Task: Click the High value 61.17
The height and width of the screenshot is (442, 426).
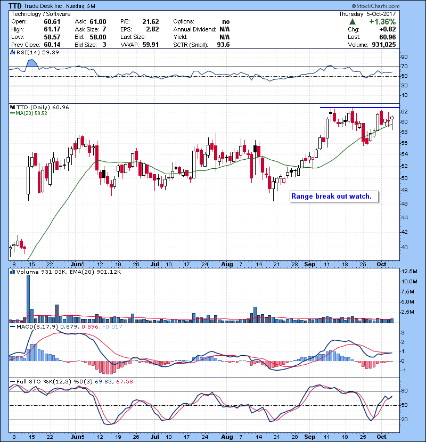Action: tap(52, 29)
